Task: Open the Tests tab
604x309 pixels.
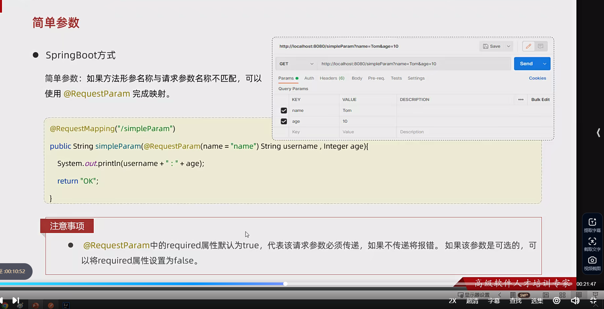Action: tap(396, 78)
